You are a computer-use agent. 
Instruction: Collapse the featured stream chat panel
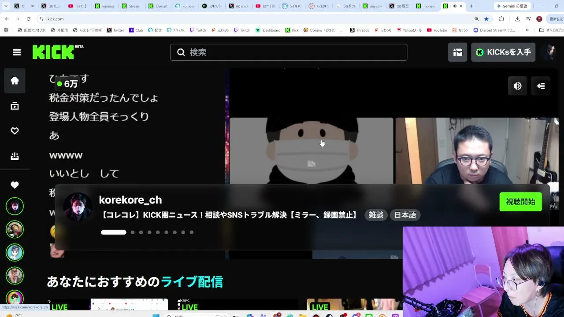[x=541, y=86]
